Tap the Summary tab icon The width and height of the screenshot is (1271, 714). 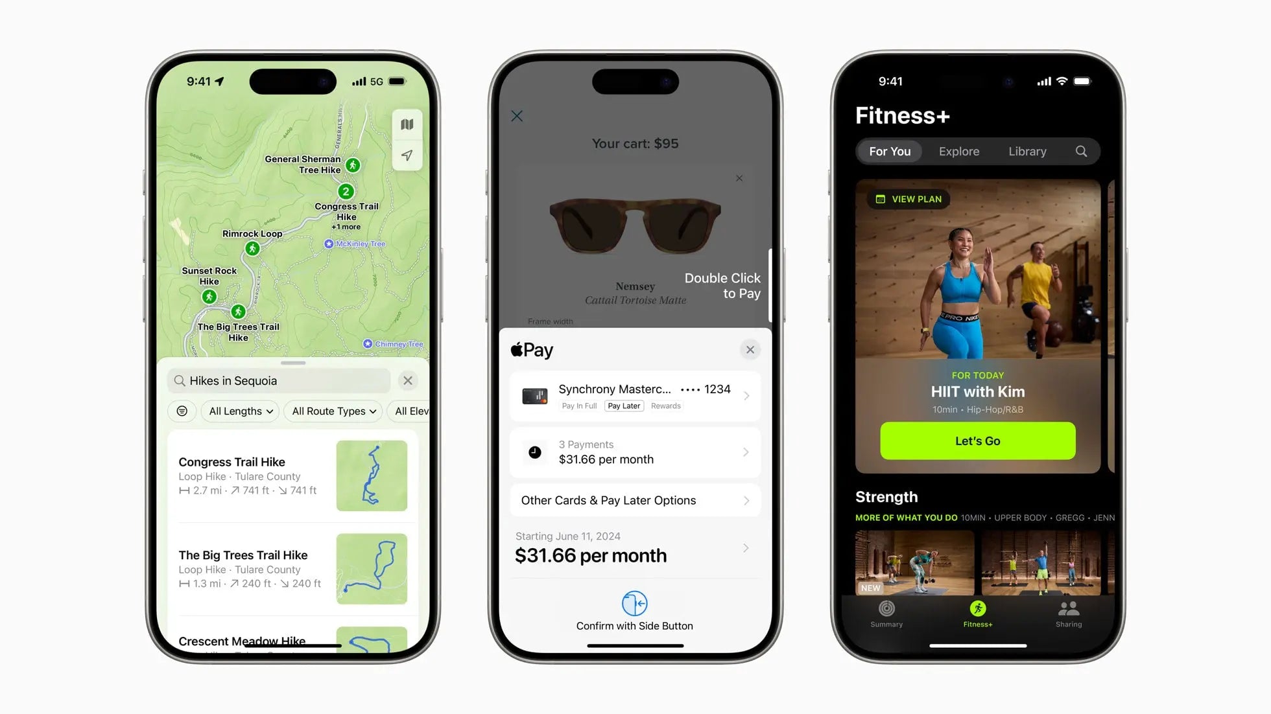[x=887, y=612]
